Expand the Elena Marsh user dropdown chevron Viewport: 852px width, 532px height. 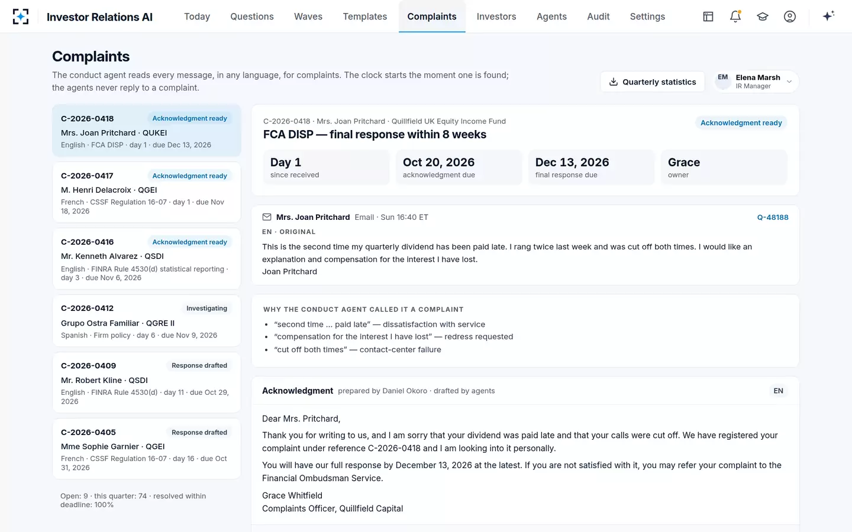pos(789,82)
